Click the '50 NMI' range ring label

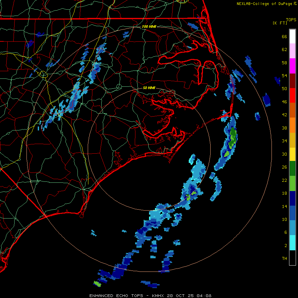149,88
